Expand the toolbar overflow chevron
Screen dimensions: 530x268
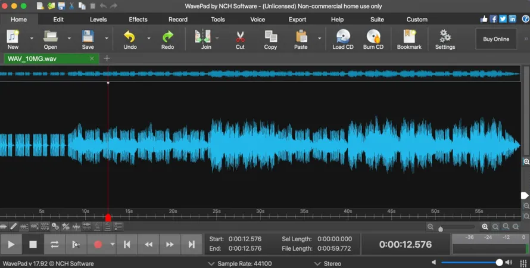pyautogui.click(x=526, y=39)
